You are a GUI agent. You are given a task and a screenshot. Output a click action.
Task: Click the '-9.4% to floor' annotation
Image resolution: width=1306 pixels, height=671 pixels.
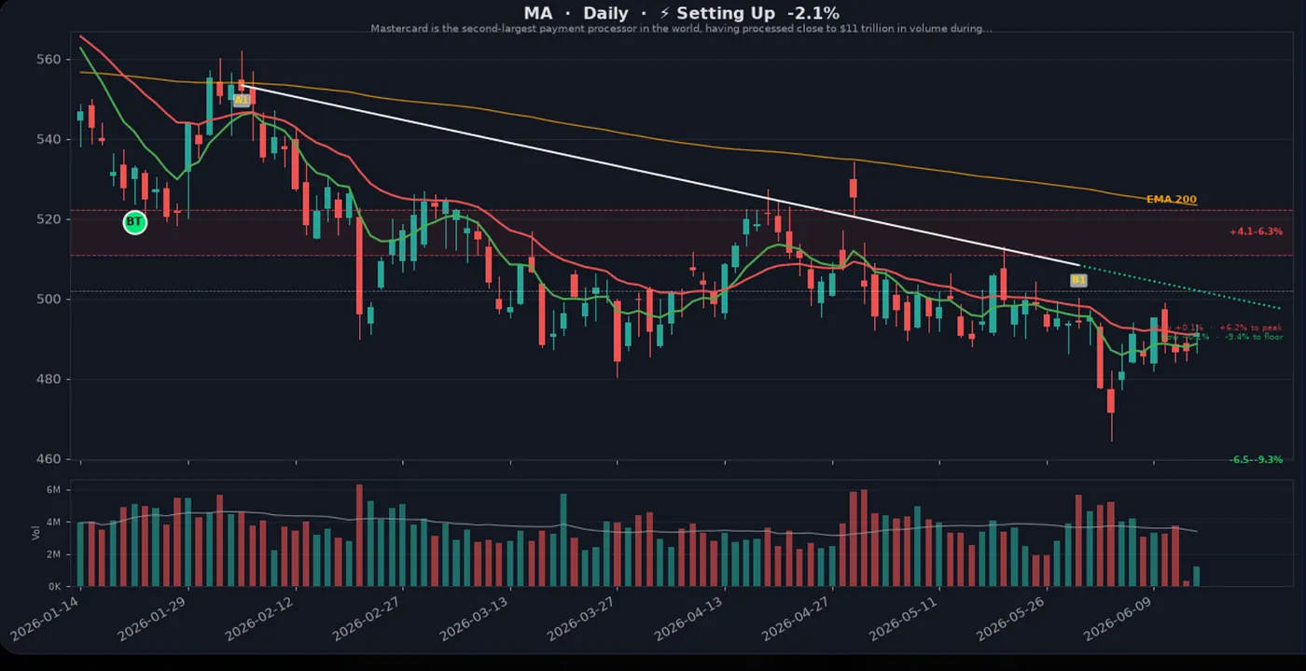1253,337
